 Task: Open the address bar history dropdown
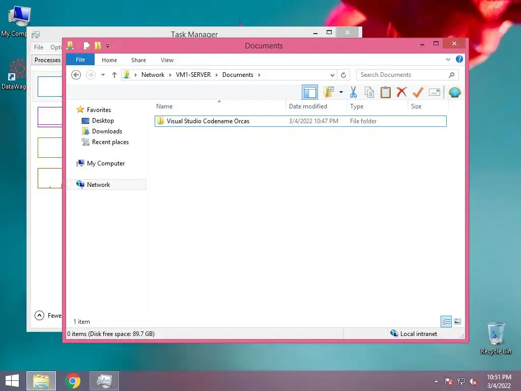[332, 75]
